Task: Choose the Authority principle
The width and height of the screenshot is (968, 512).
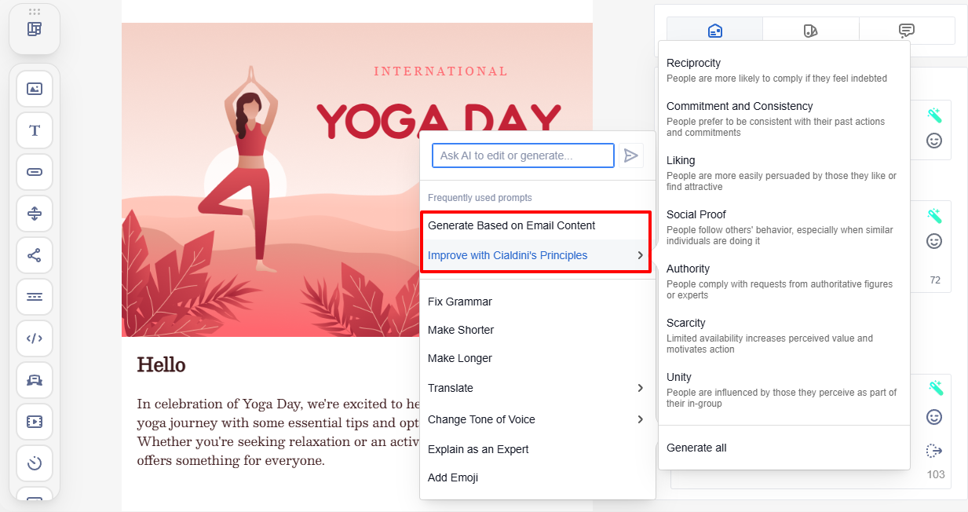Action: [x=784, y=281]
